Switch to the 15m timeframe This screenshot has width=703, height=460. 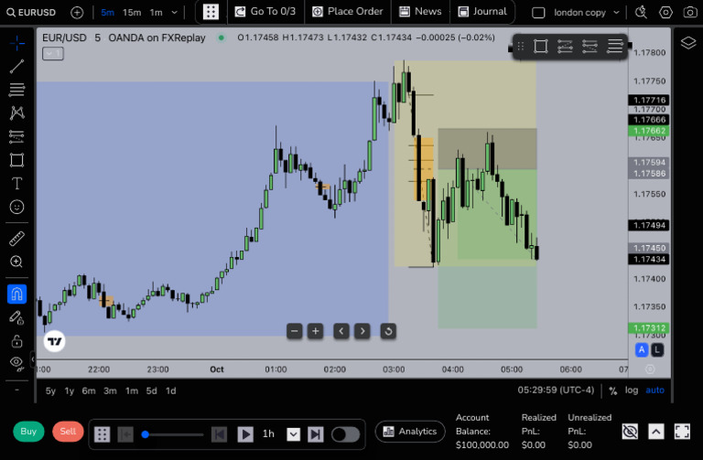coord(132,12)
